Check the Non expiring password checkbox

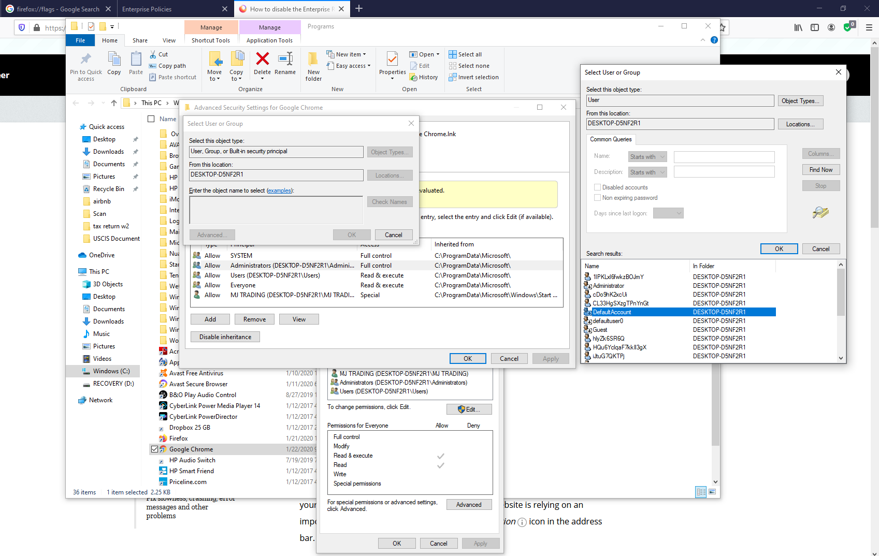coord(598,198)
